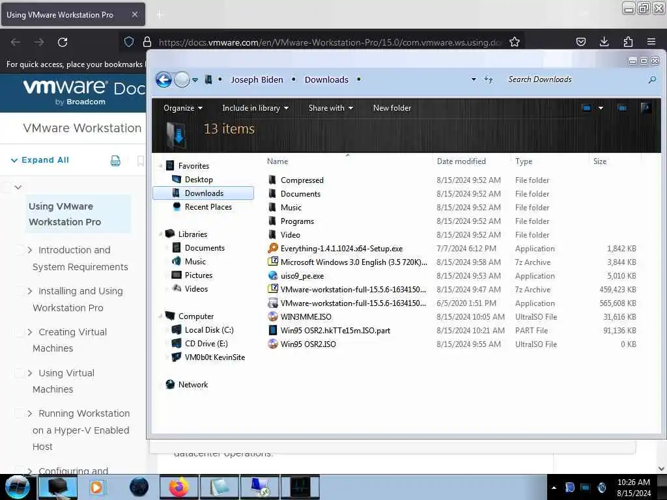Click the help icon in Explorer toolbar
667x500 pixels.
pyautogui.click(x=646, y=108)
